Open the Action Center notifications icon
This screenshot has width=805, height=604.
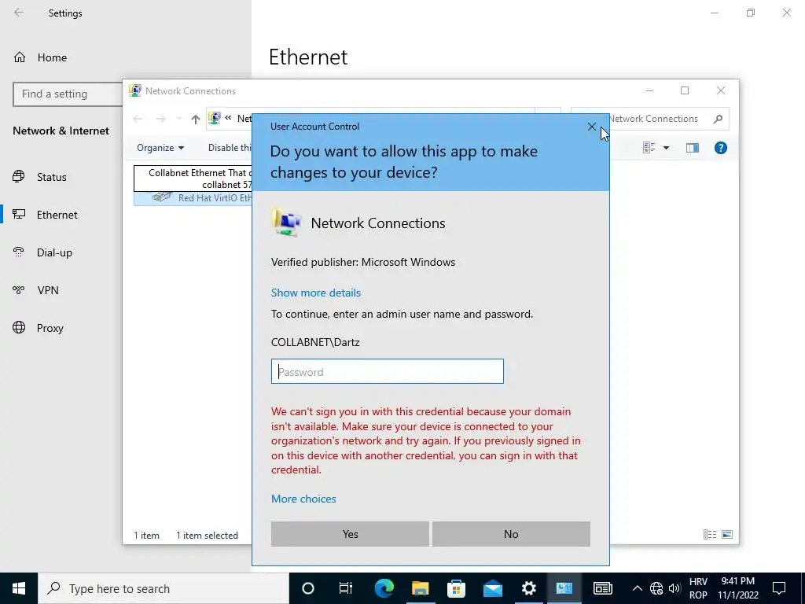pyautogui.click(x=779, y=588)
